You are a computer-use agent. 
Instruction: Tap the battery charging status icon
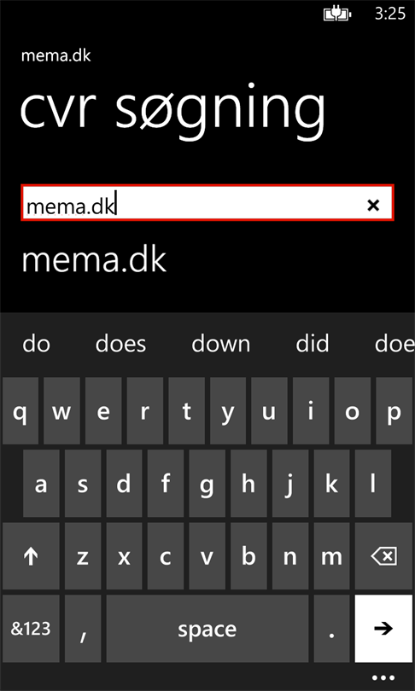(x=338, y=15)
